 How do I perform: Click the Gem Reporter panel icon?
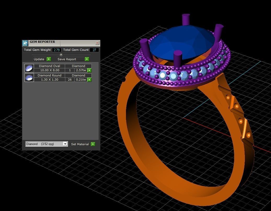pyautogui.click(x=25, y=43)
